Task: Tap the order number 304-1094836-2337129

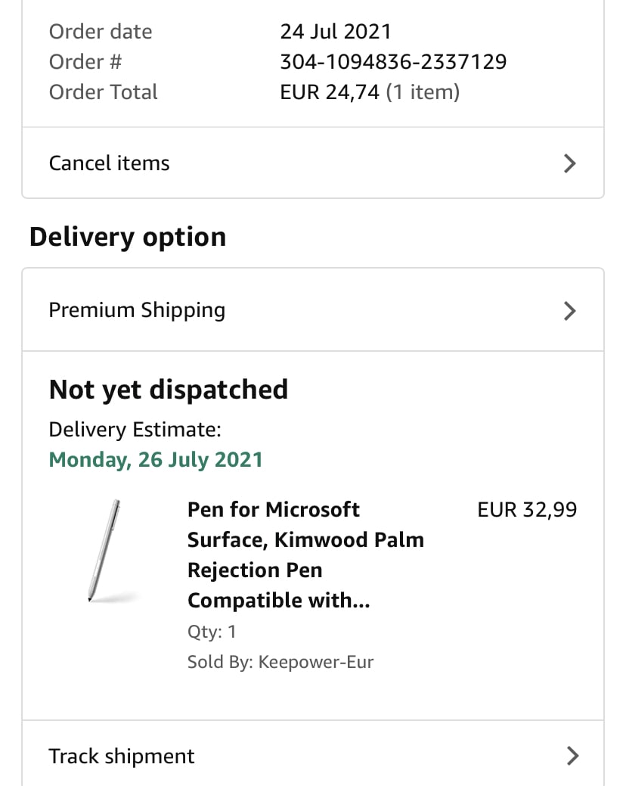Action: click(x=393, y=62)
